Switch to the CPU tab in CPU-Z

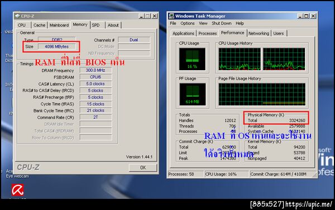pyautogui.click(x=22, y=25)
